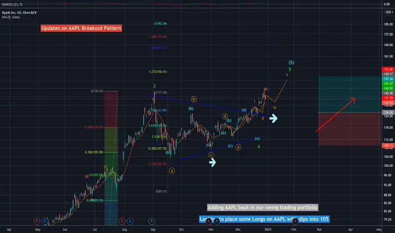Select the orange wave iv label

(275, 108)
